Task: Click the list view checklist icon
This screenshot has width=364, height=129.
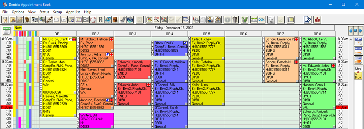Action: click(x=86, y=19)
